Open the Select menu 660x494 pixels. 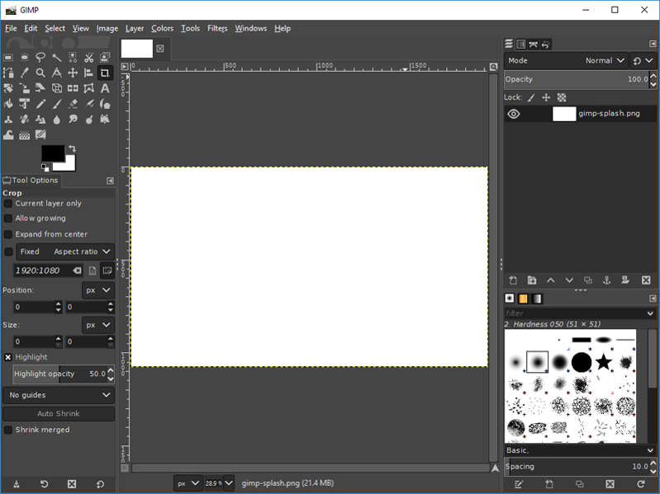(x=55, y=29)
